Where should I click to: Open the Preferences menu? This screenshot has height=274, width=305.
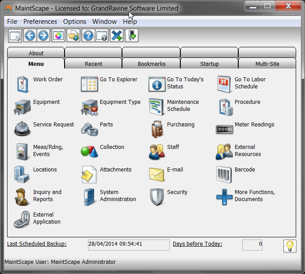click(40, 22)
